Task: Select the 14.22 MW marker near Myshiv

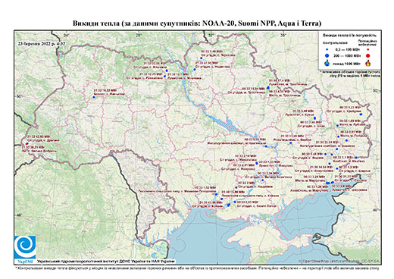Action: click(94, 97)
